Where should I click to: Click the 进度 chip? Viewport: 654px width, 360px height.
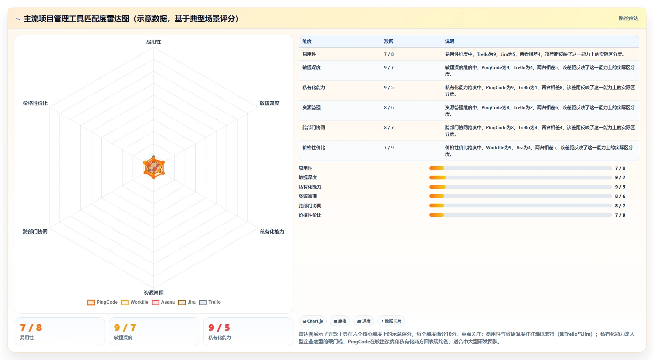(x=364, y=321)
